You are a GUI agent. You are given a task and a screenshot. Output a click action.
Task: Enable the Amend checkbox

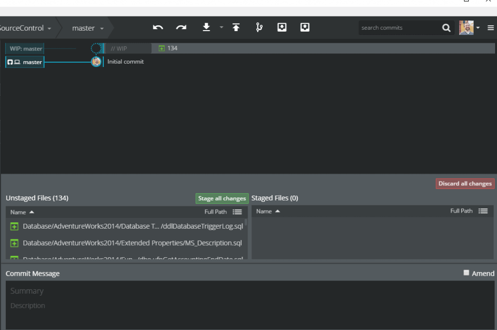point(466,273)
